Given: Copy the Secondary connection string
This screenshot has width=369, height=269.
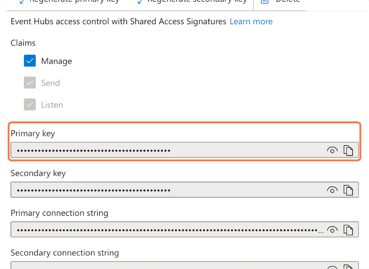Looking at the screenshot, I should 348,267.
